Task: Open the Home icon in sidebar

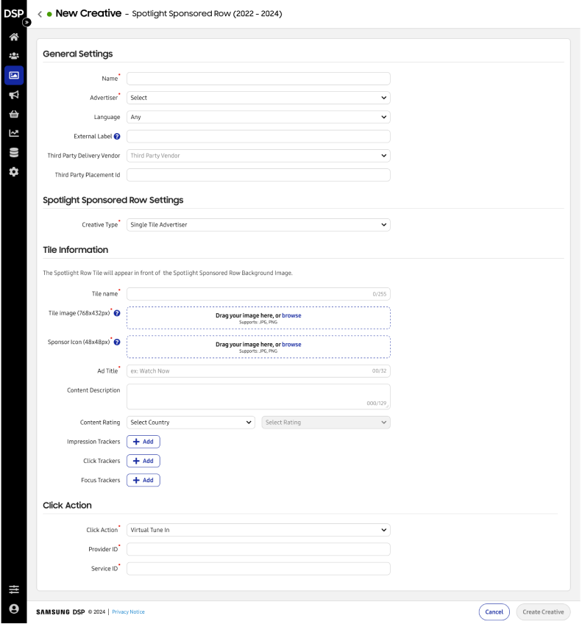Action: 14,37
